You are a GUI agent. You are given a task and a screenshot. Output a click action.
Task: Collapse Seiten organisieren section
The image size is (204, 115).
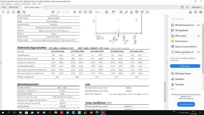point(198,52)
